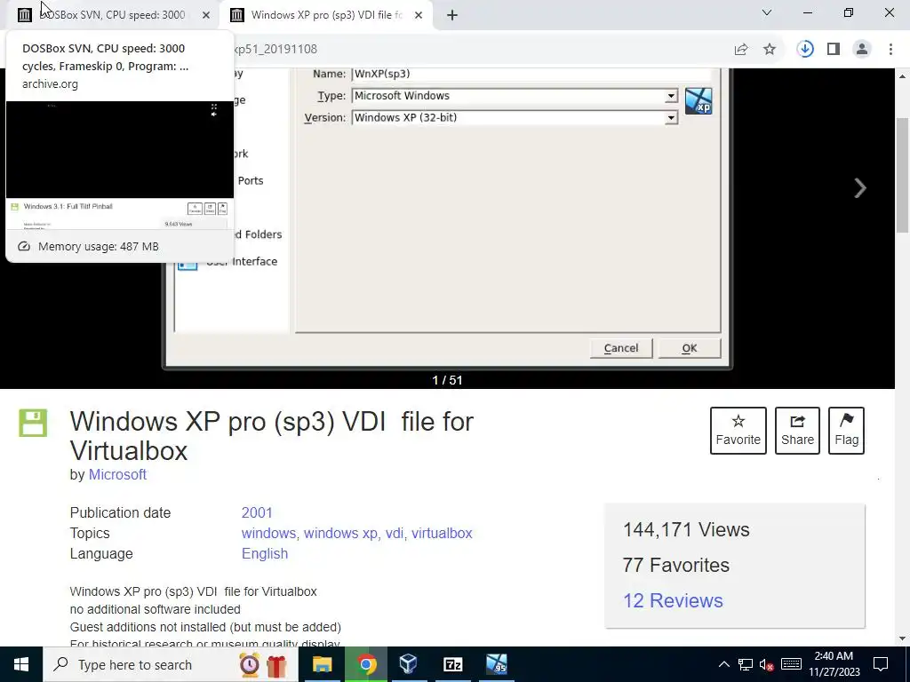
Task: Click the address bar URL field
Action: [x=482, y=50]
